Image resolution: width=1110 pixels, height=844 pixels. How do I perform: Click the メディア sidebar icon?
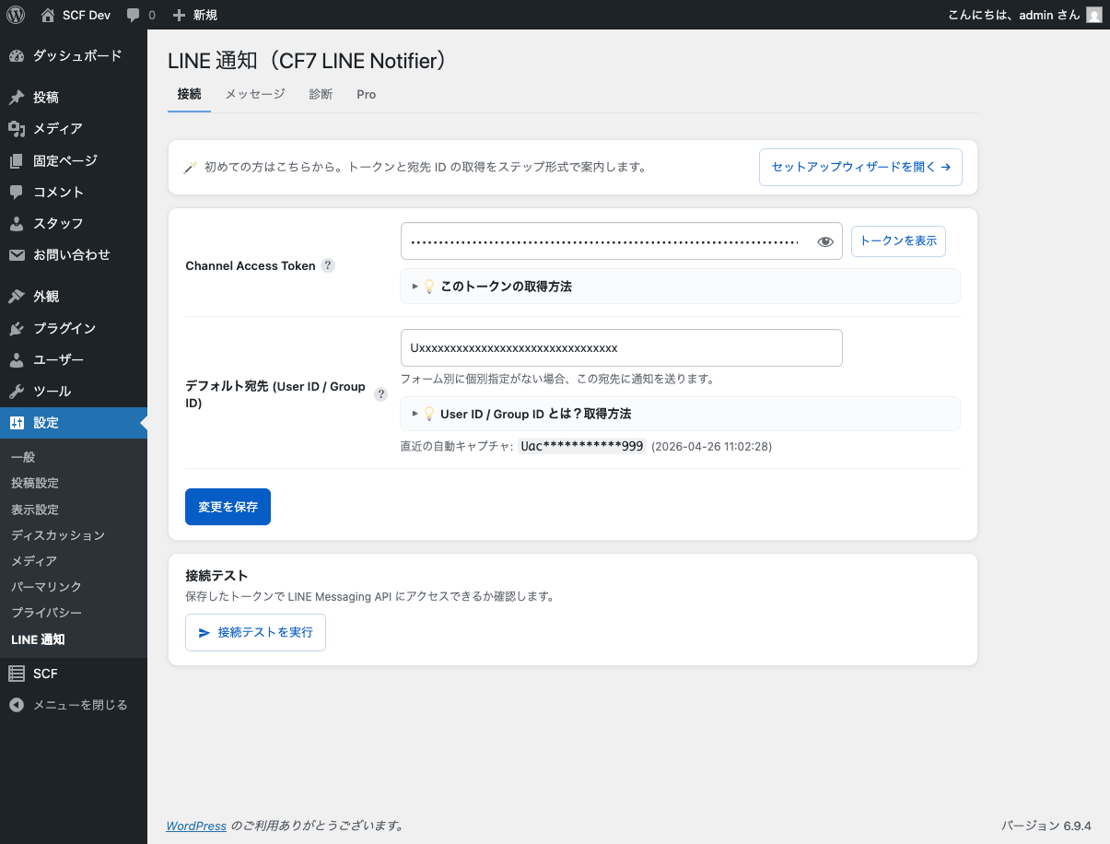point(17,129)
